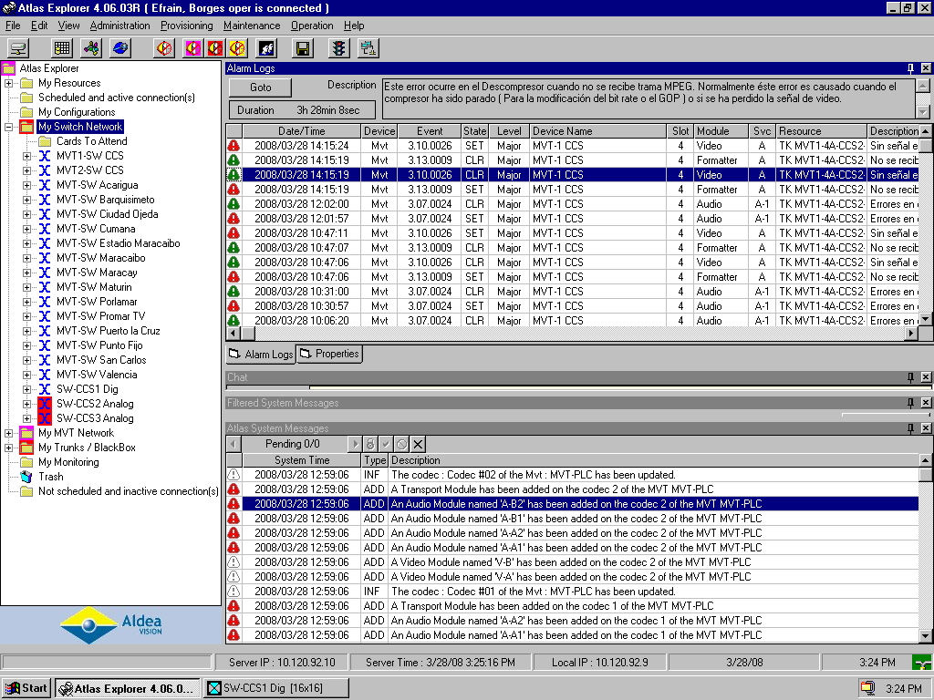Click the Trash recycle icon in tree
934x700 pixels.
tap(26, 477)
